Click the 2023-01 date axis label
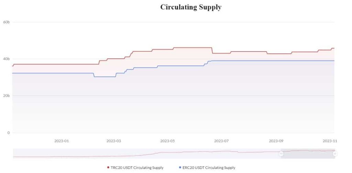352x173 pixels. click(x=62, y=141)
